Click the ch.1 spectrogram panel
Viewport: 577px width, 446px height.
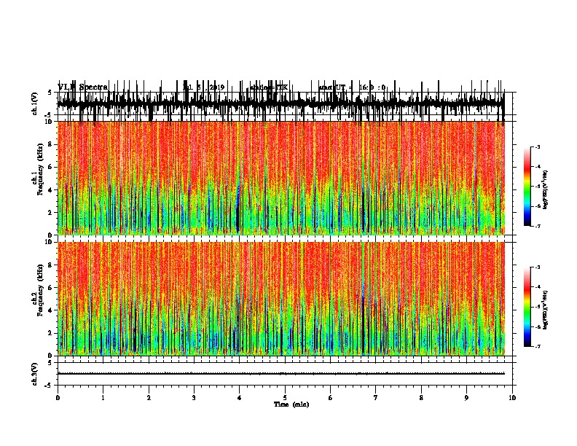[x=281, y=178]
